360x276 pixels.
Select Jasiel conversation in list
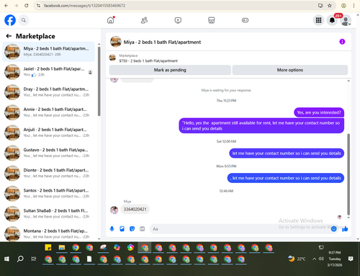coord(49,72)
